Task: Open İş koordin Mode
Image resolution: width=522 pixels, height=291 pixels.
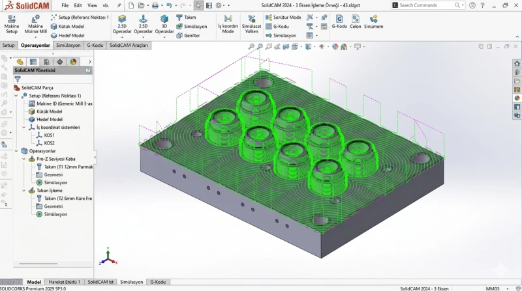Action: pos(228,24)
